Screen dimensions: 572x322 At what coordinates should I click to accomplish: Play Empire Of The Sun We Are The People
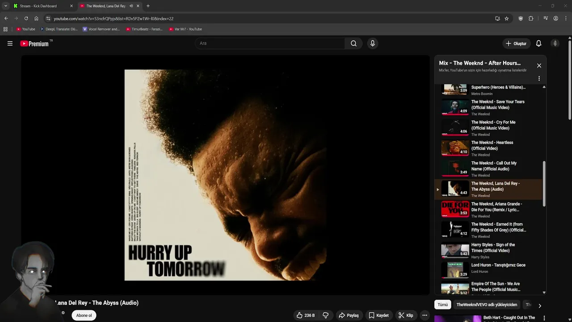coord(488,288)
